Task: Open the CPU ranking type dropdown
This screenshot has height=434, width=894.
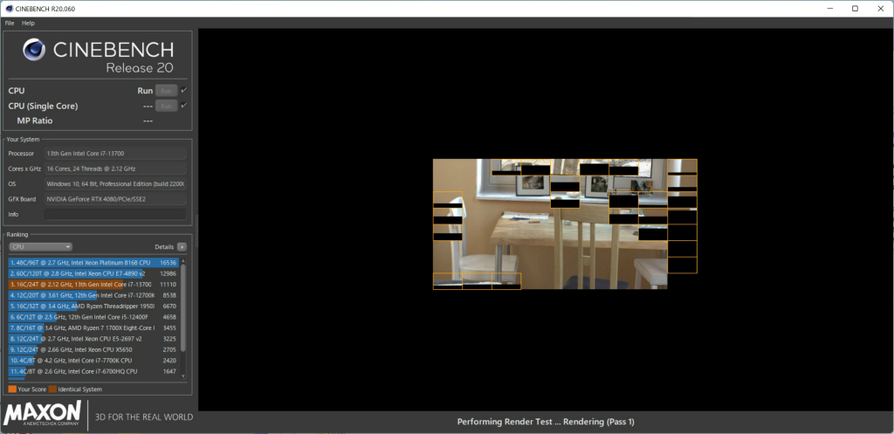Action: pyautogui.click(x=40, y=247)
